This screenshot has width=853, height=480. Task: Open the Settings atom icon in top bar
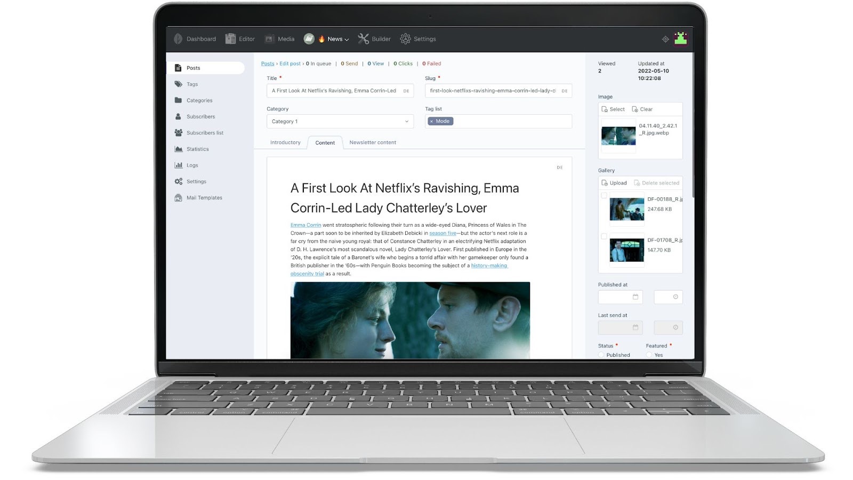coord(405,39)
